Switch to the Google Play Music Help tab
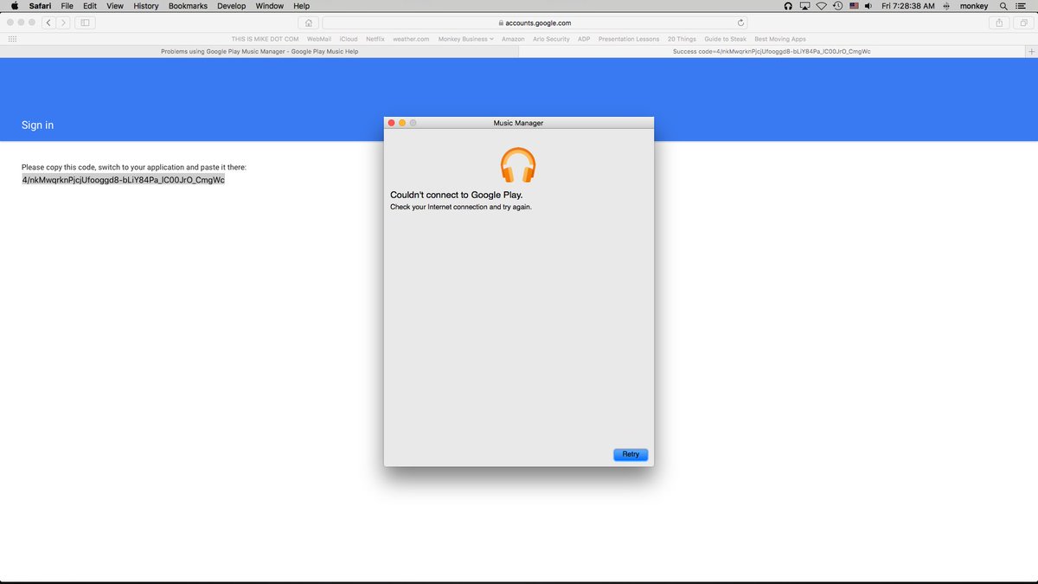The width and height of the screenshot is (1038, 584). click(259, 52)
